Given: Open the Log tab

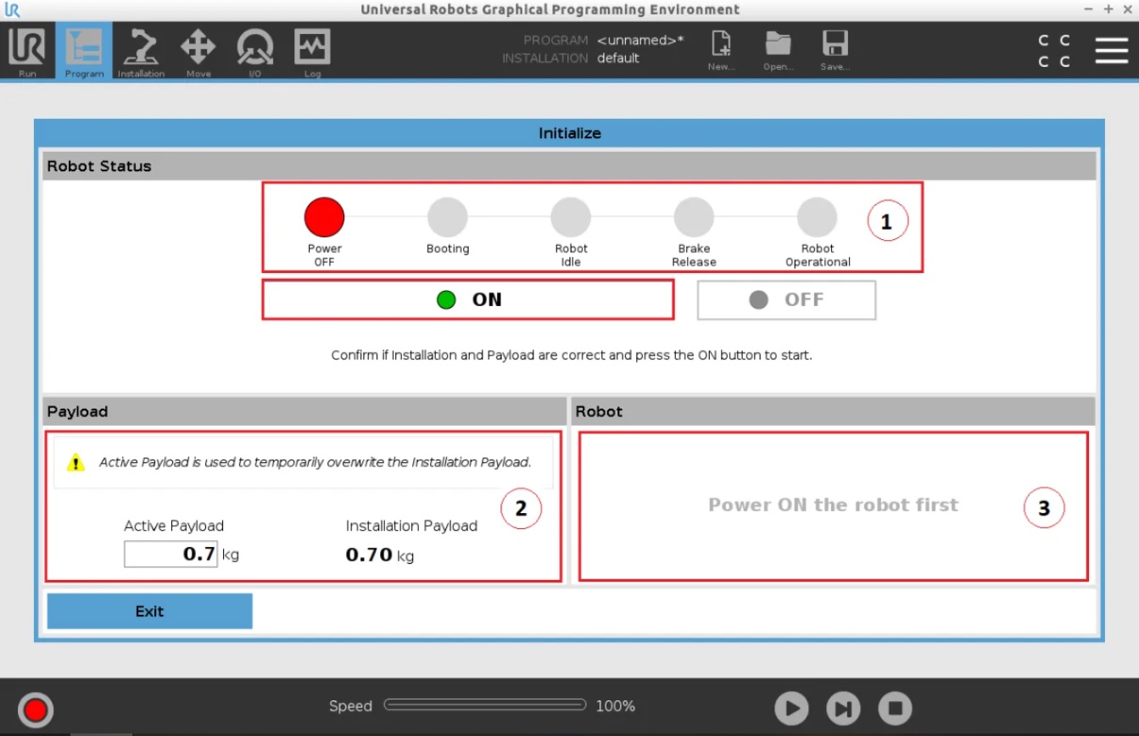Looking at the screenshot, I should coord(312,52).
